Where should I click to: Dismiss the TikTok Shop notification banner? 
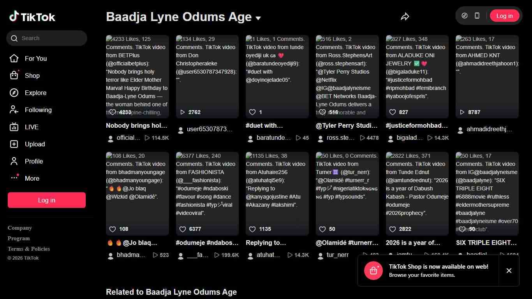point(509,270)
